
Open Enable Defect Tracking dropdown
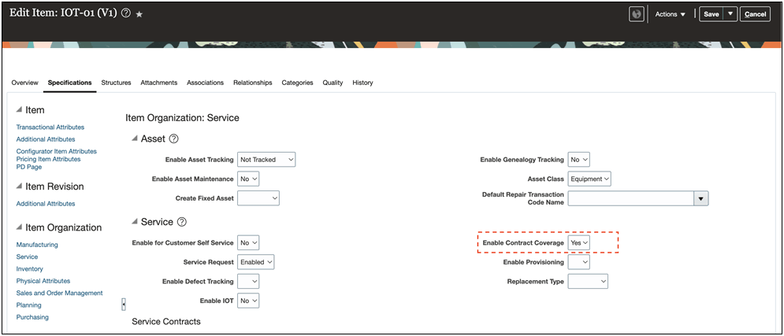tap(248, 282)
